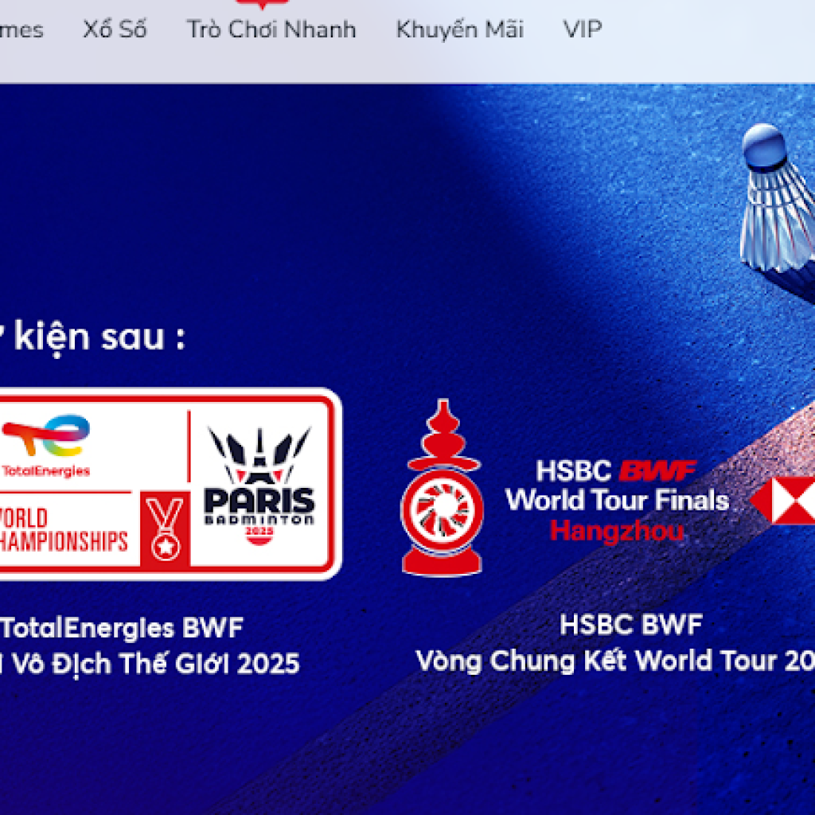Select Trò Chơi Nhanh in navigation
Screen dimensions: 815x815
pos(271,29)
